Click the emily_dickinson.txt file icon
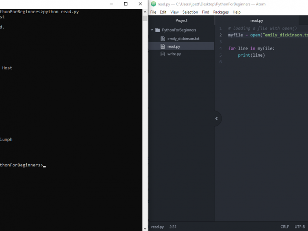The height and width of the screenshot is (231, 308). [x=163, y=39]
